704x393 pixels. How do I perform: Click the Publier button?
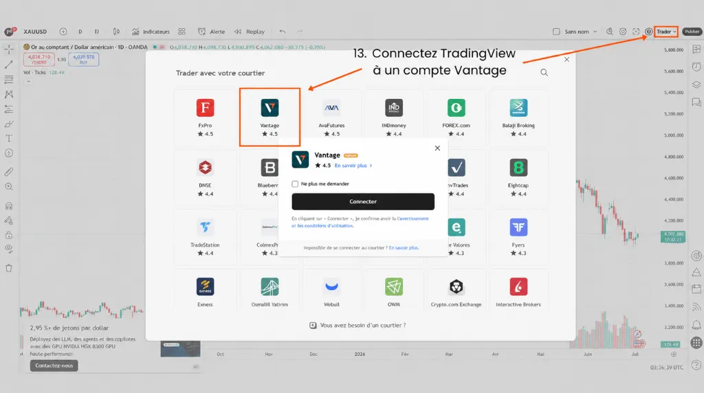click(x=692, y=32)
